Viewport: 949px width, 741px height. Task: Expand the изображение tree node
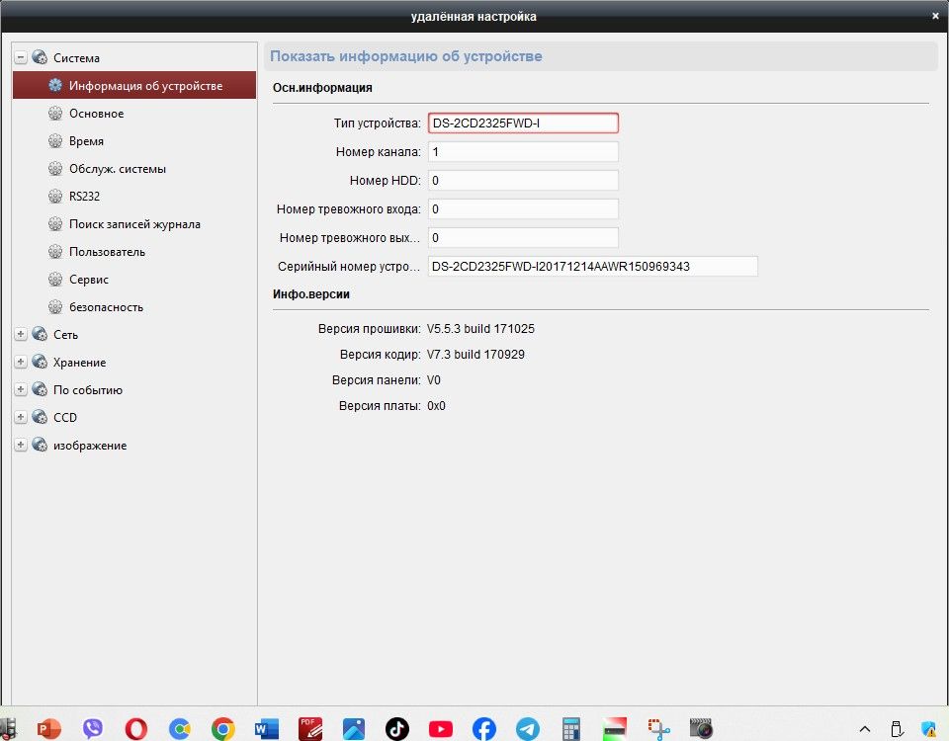point(21,445)
